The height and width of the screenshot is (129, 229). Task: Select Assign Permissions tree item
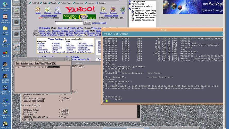click(x=144, y=20)
